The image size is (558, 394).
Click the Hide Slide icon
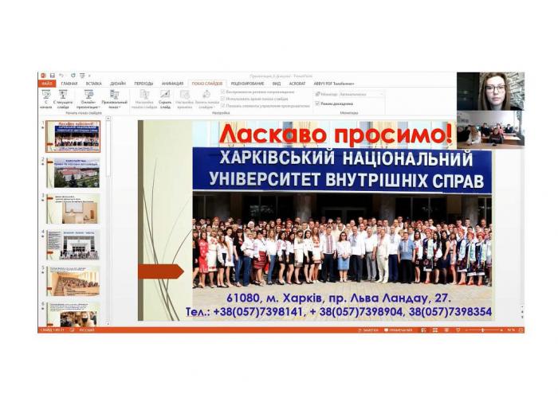165,97
